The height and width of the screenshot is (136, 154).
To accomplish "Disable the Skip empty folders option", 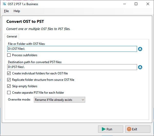I will pyautogui.click(x=9, y=86).
